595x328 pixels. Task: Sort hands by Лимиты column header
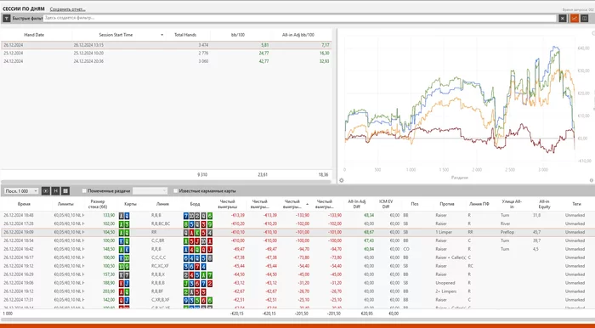tap(65, 204)
